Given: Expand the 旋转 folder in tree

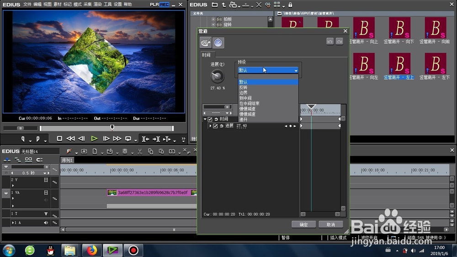Looking at the screenshot, I should [213, 25].
